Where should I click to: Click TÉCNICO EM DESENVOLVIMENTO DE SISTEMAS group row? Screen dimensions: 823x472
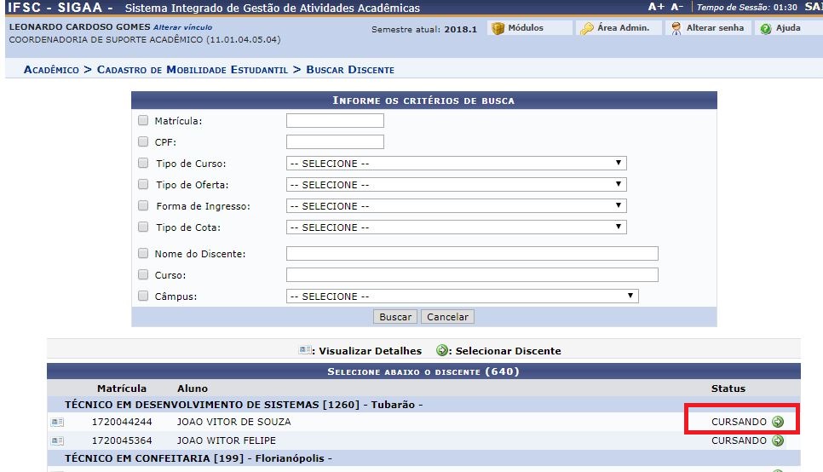click(423, 405)
